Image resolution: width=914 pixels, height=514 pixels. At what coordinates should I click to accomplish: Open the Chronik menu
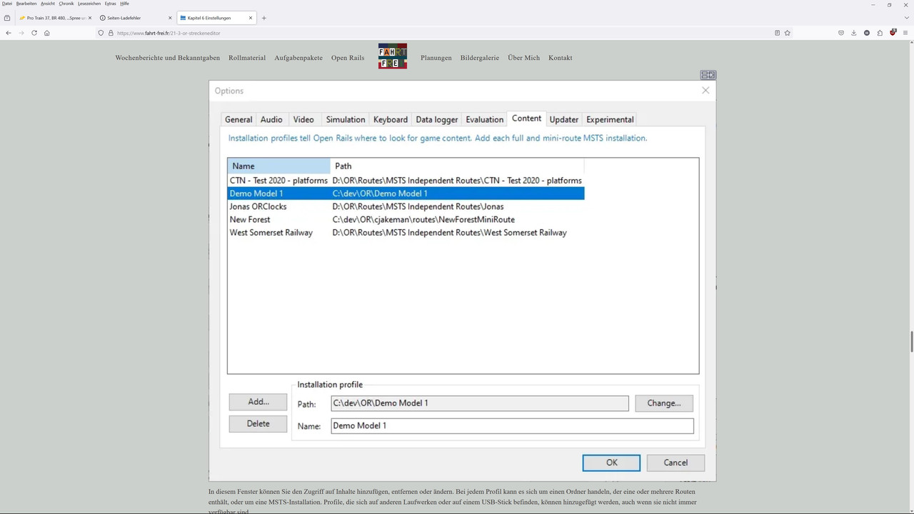click(66, 4)
